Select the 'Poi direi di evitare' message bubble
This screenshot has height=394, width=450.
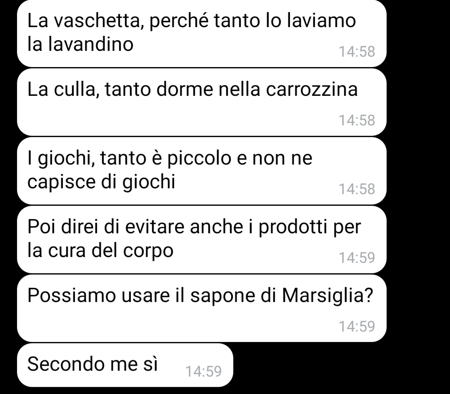point(202,239)
